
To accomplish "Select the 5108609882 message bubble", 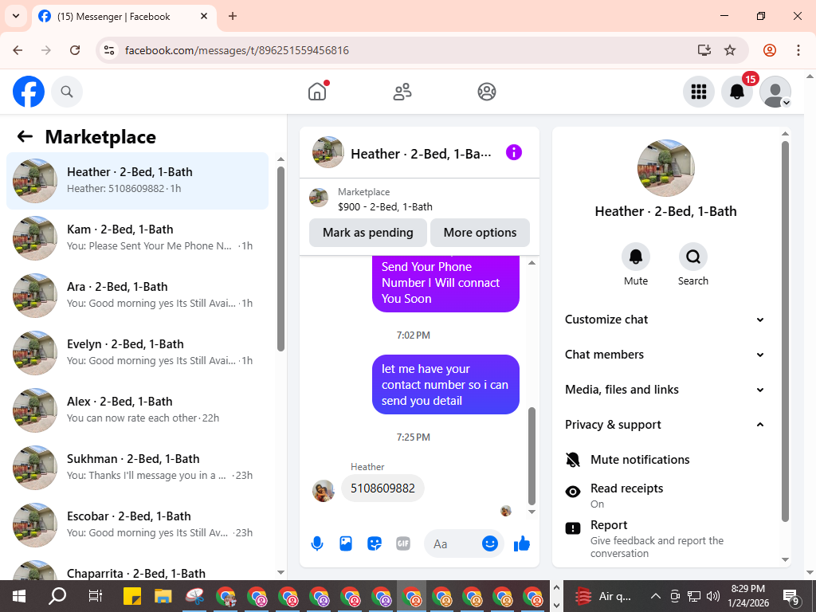I will coord(382,488).
